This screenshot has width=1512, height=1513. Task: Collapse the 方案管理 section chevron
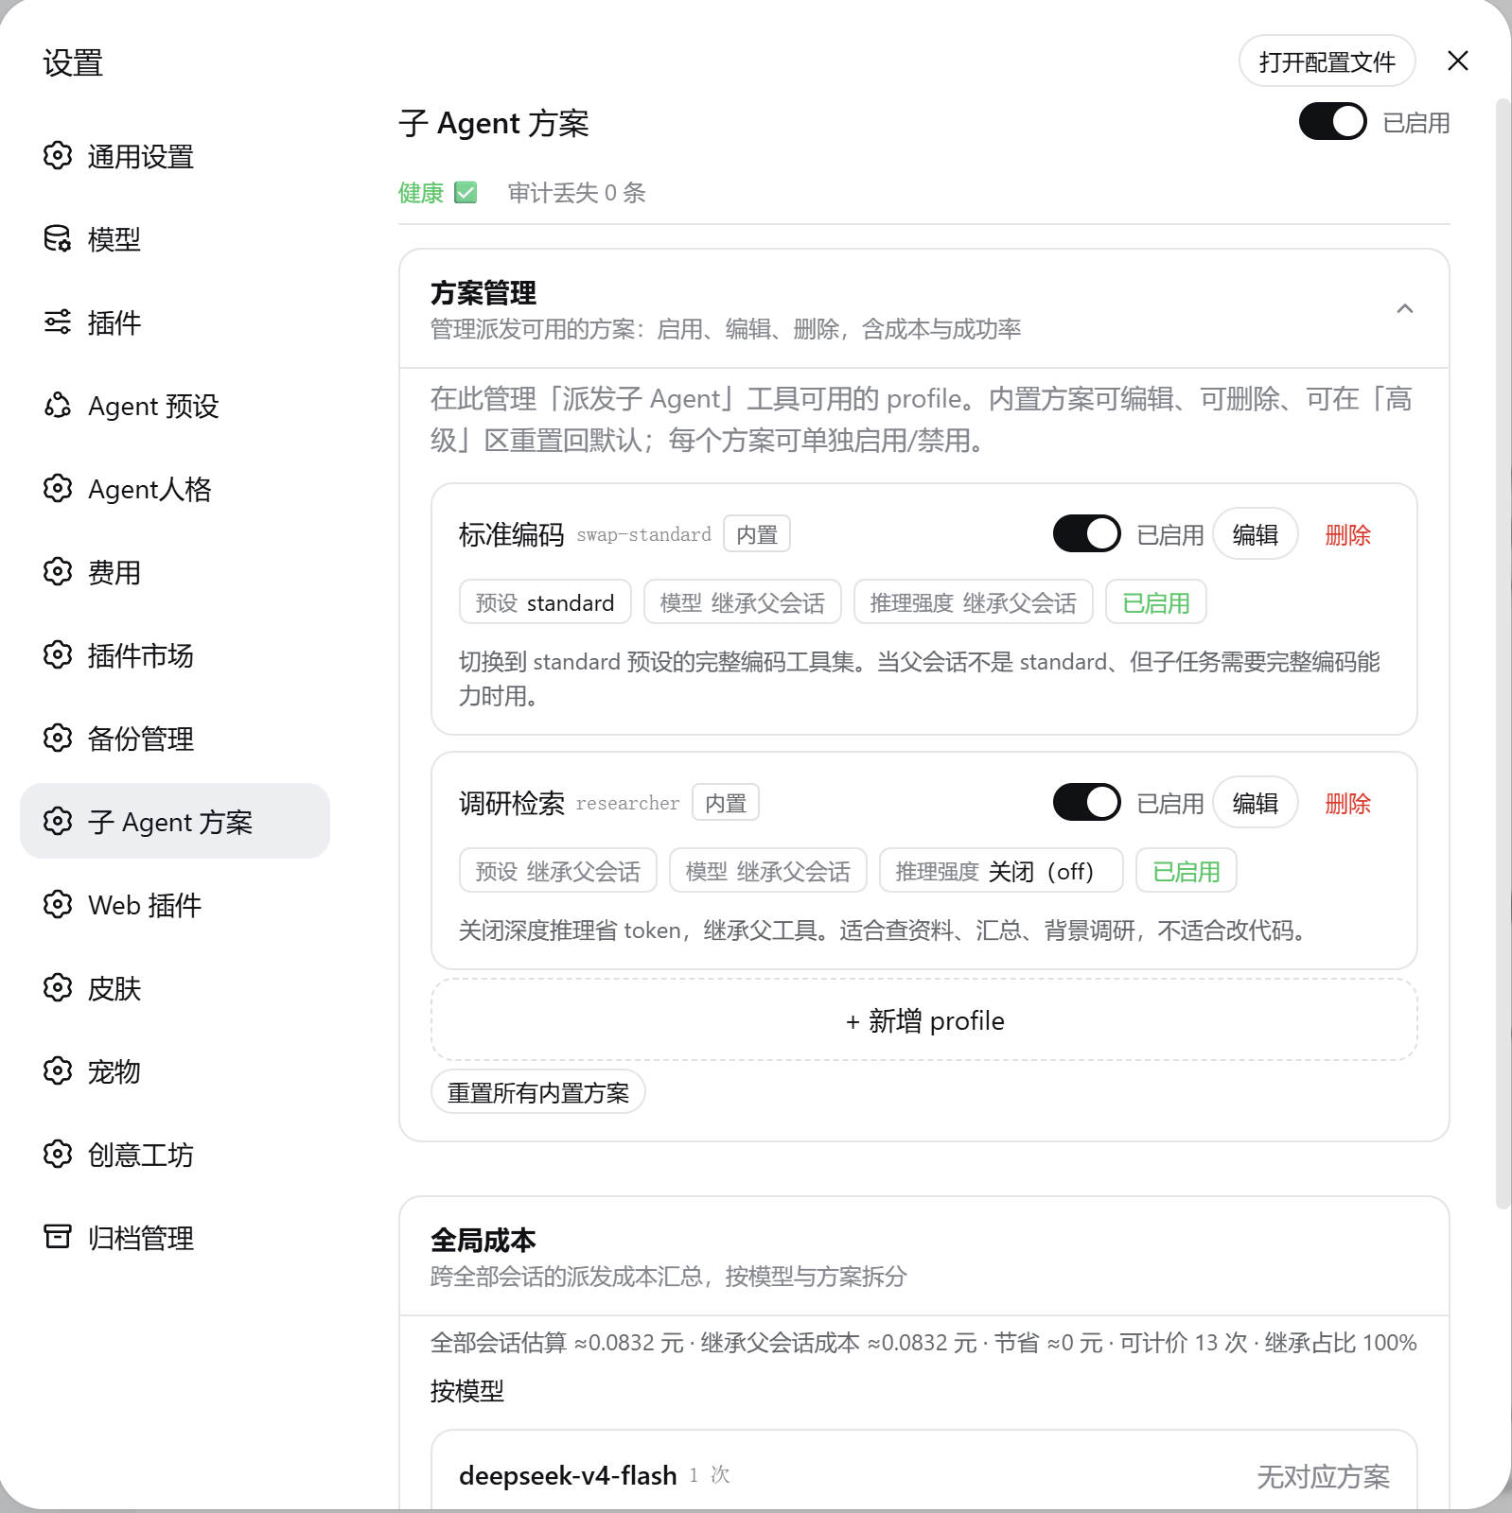point(1405,309)
